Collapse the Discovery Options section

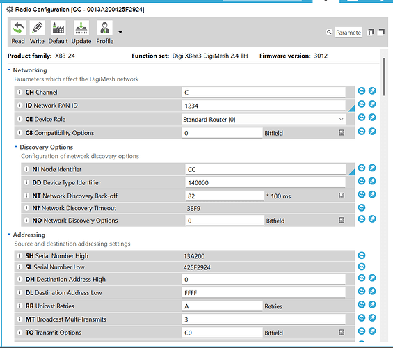click(16, 147)
